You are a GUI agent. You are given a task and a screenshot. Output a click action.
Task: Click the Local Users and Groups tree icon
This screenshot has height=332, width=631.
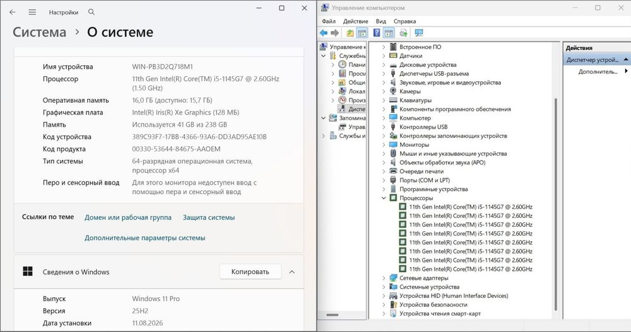coord(342,91)
